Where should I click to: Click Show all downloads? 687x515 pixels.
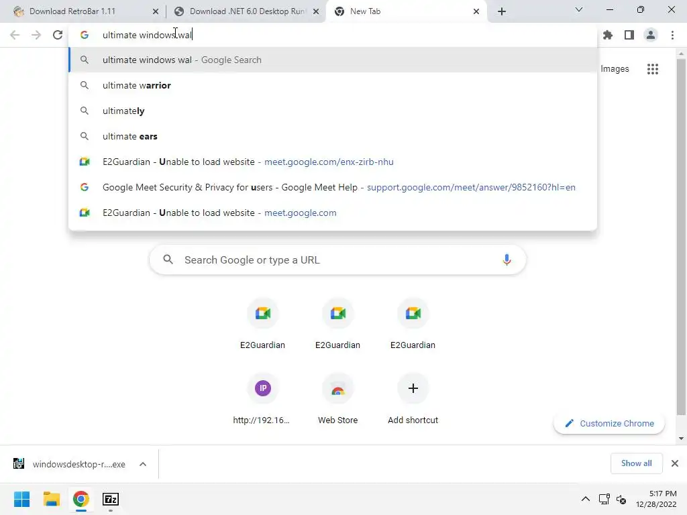click(x=636, y=463)
